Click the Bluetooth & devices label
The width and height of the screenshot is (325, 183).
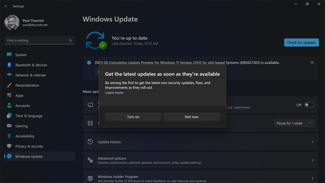[x=31, y=65]
